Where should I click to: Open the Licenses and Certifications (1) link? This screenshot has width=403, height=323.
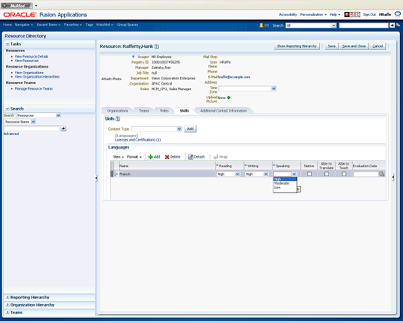tap(138, 140)
